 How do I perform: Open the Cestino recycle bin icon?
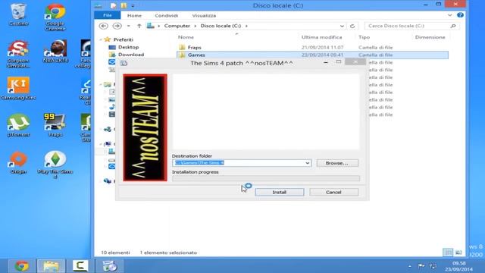click(x=18, y=14)
